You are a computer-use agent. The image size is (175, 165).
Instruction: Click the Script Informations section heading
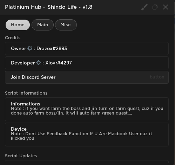point(26,93)
